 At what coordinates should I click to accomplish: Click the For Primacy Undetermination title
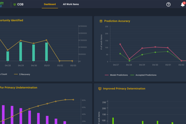(19, 87)
